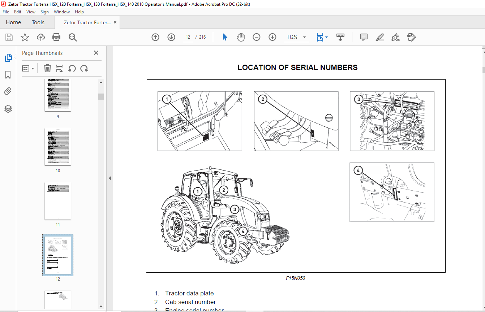Select page 12 thumbnail

[58, 255]
